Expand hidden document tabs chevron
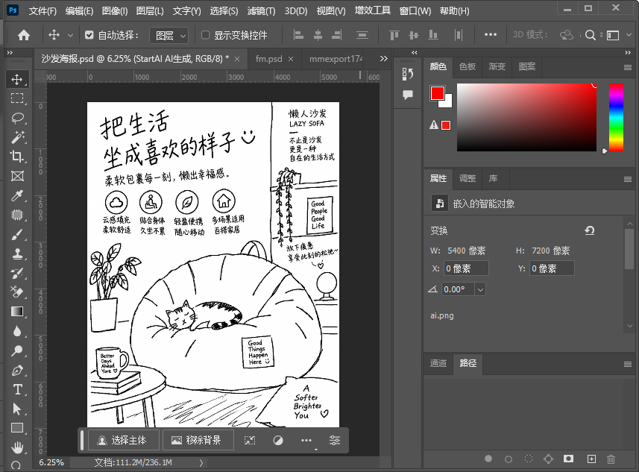Viewport: 639px width, 472px height. (383, 59)
